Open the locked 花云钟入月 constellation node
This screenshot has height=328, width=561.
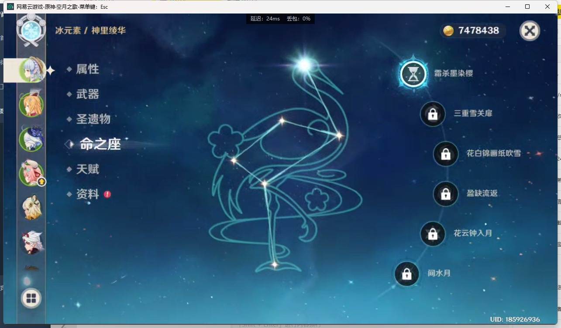tap(433, 234)
